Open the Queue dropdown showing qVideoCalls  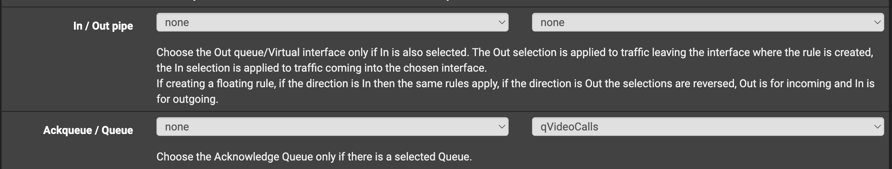point(708,127)
